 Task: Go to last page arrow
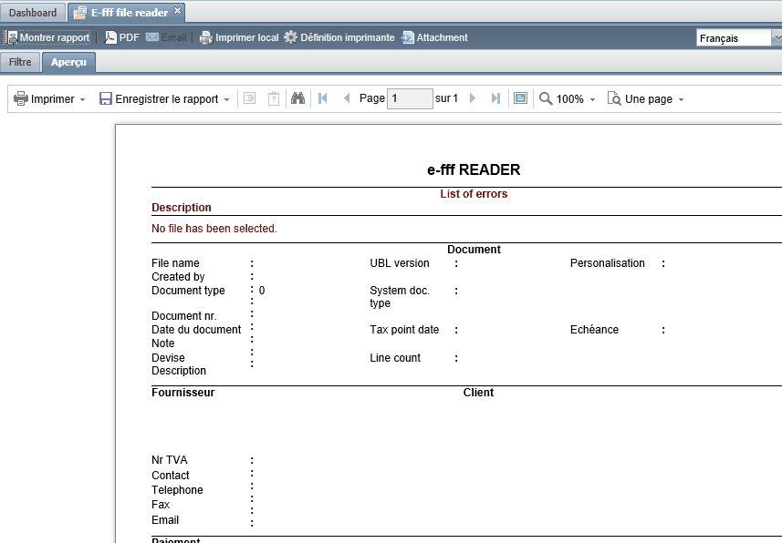[x=495, y=98]
